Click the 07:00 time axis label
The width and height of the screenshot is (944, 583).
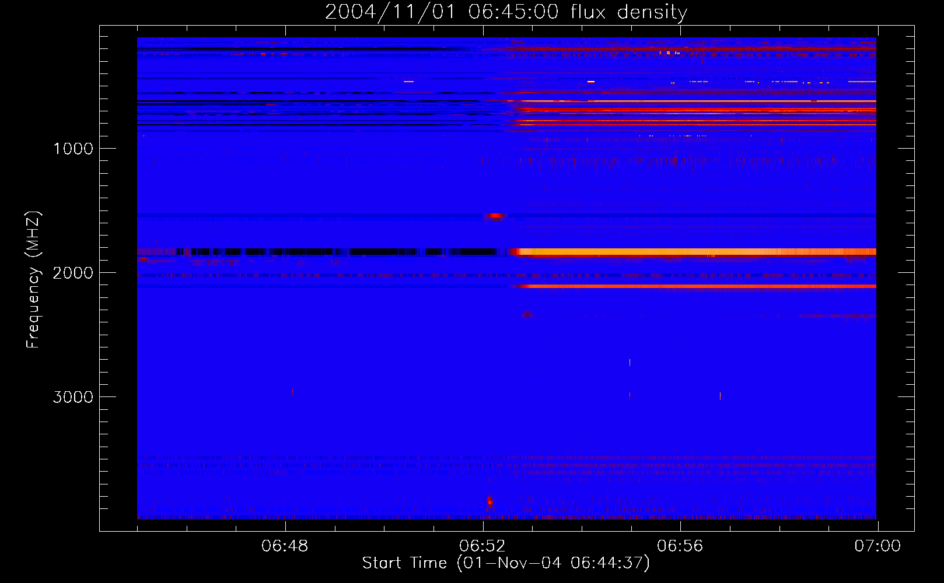point(877,546)
